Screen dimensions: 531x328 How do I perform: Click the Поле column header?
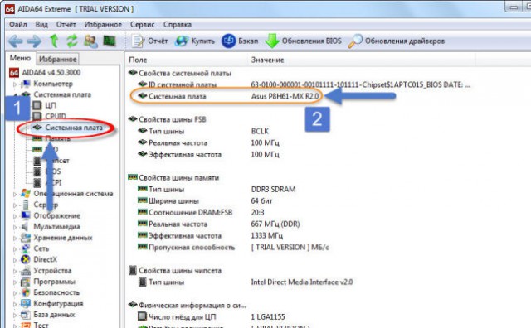pos(138,60)
